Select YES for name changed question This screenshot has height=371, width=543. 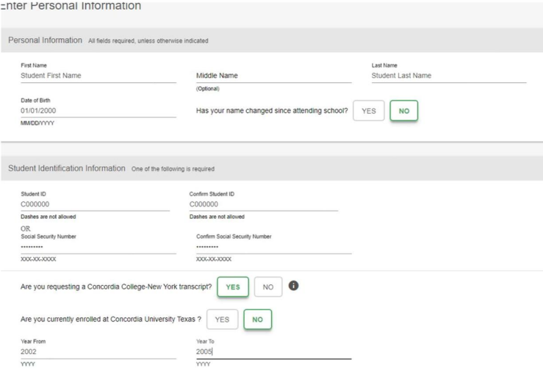[x=368, y=111]
